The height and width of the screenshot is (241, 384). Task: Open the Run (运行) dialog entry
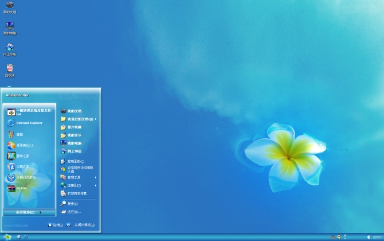[x=70, y=212]
